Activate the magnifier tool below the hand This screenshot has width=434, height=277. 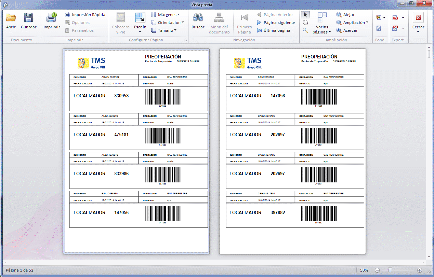(x=305, y=30)
